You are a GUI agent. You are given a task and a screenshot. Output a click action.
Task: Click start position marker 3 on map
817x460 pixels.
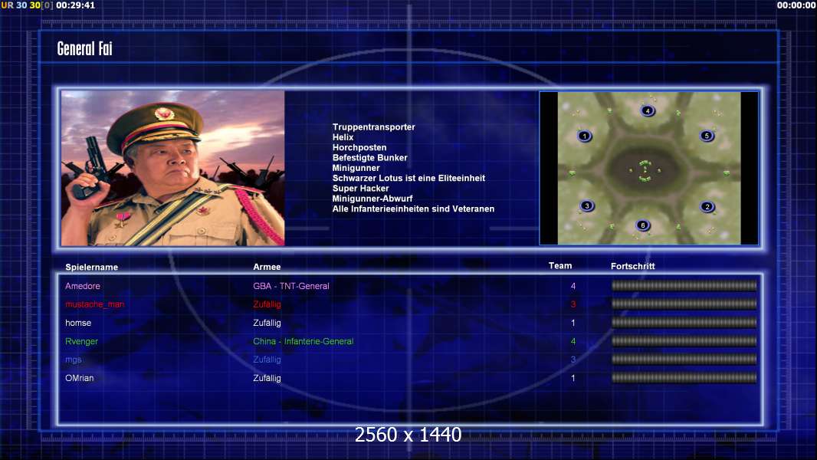[x=587, y=205]
